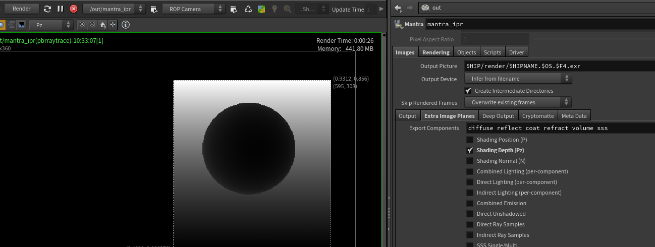Open the Skip Rendered Frames dropdown
Screen dimensions: 655x247
[518, 102]
